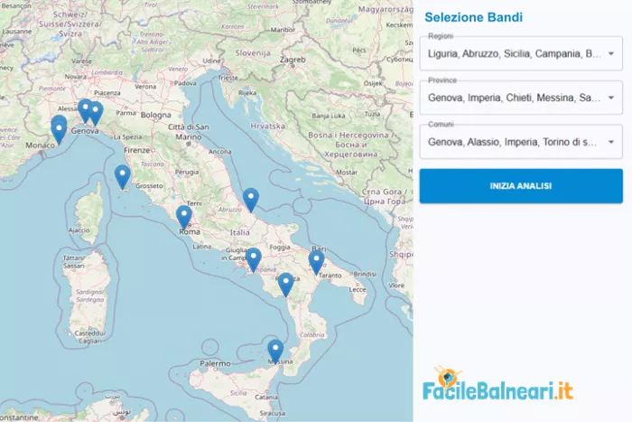
Task: Click the Selezione Bandi heading
Action: 474,17
